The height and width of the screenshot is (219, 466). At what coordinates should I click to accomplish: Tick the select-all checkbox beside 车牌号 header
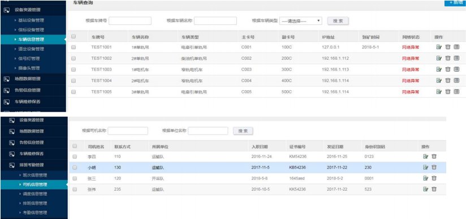point(74,37)
